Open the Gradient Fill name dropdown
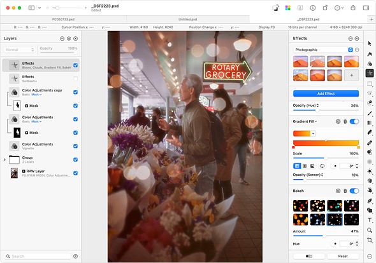This screenshot has height=263, width=376. [x=305, y=121]
